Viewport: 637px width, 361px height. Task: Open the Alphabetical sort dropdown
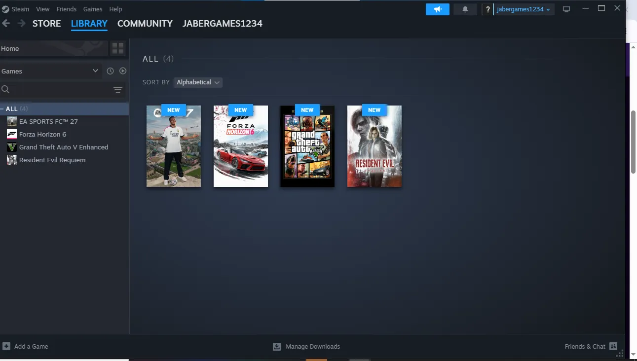[198, 82]
